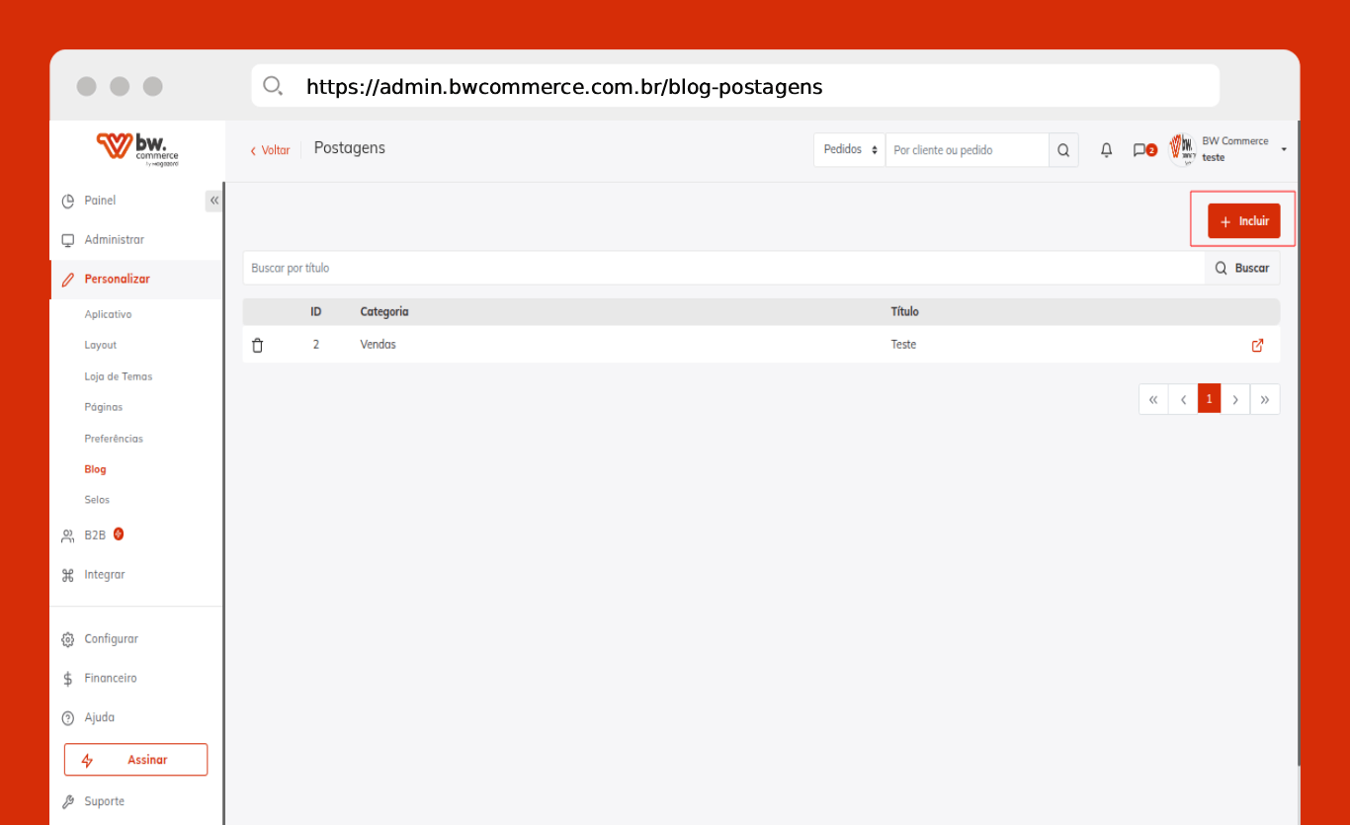Click the Vendas category cell

pyautogui.click(x=379, y=345)
